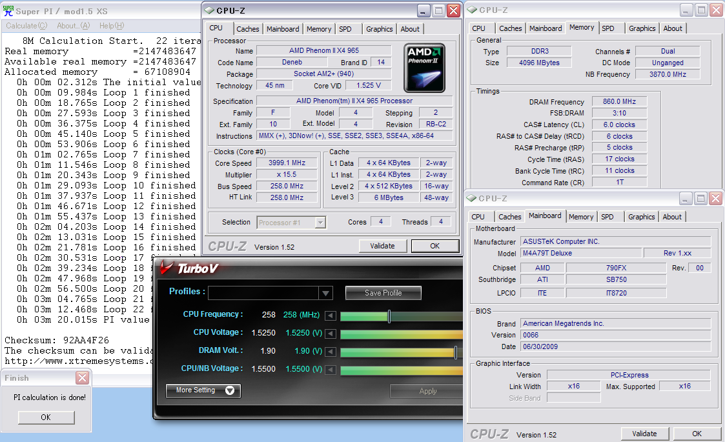Screen dimensions: 725x442
Task: Click the CPU Frequency decrease arrow in TurboV
Action: [x=331, y=316]
